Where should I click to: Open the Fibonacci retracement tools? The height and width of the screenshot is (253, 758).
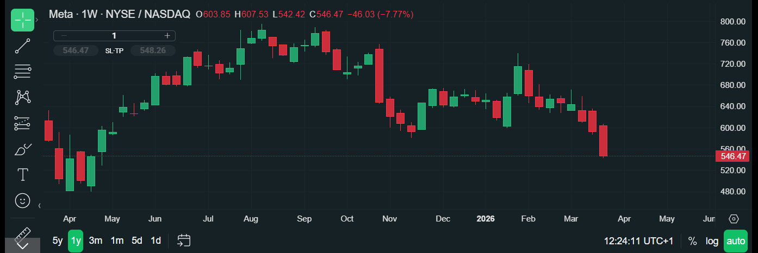22,72
